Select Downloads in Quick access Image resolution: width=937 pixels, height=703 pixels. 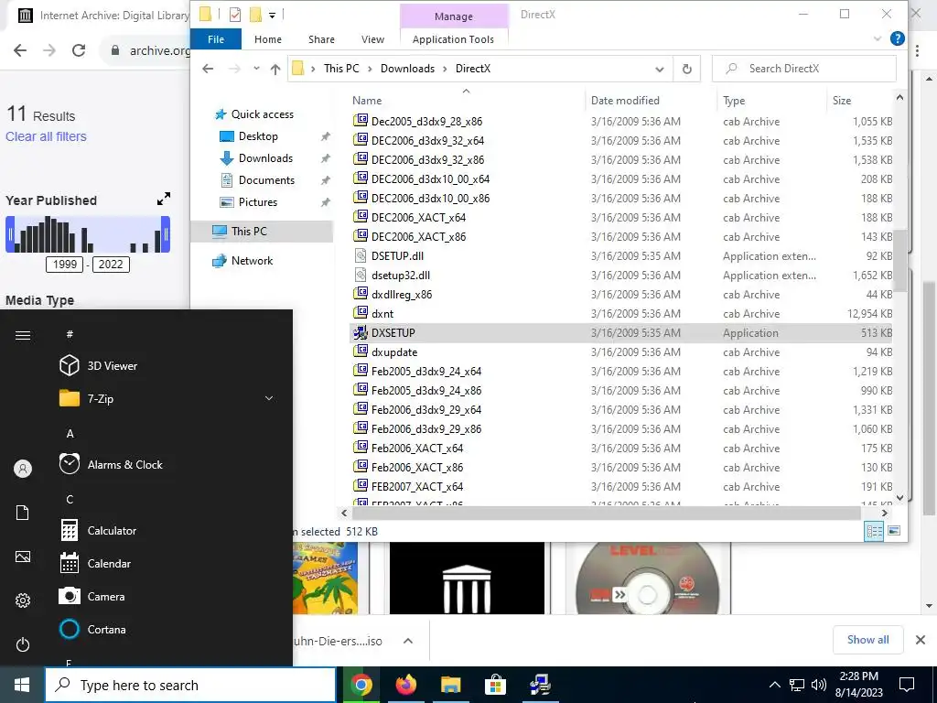click(x=265, y=158)
